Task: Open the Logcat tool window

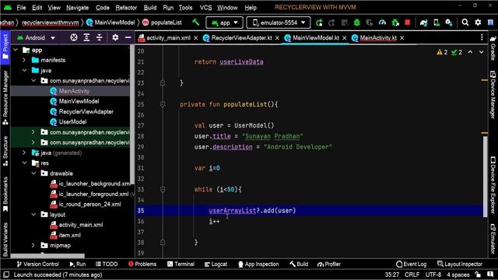Action: pyautogui.click(x=216, y=264)
